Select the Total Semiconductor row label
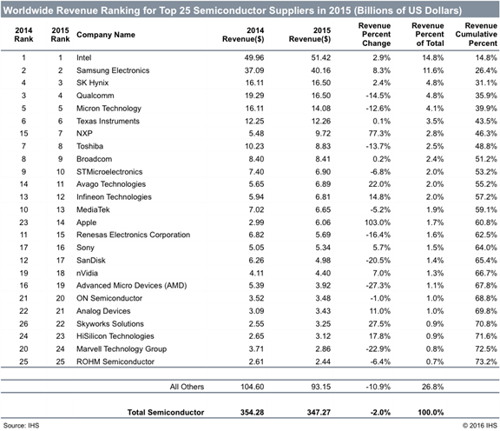The image size is (500, 431). 166,412
